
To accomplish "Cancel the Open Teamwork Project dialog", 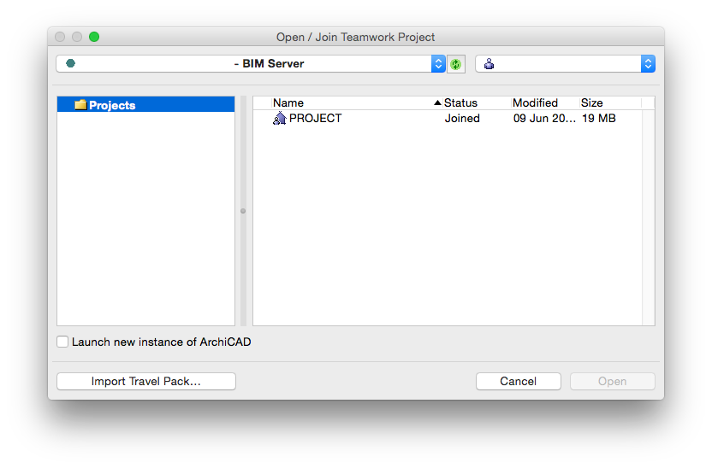I will 518,381.
